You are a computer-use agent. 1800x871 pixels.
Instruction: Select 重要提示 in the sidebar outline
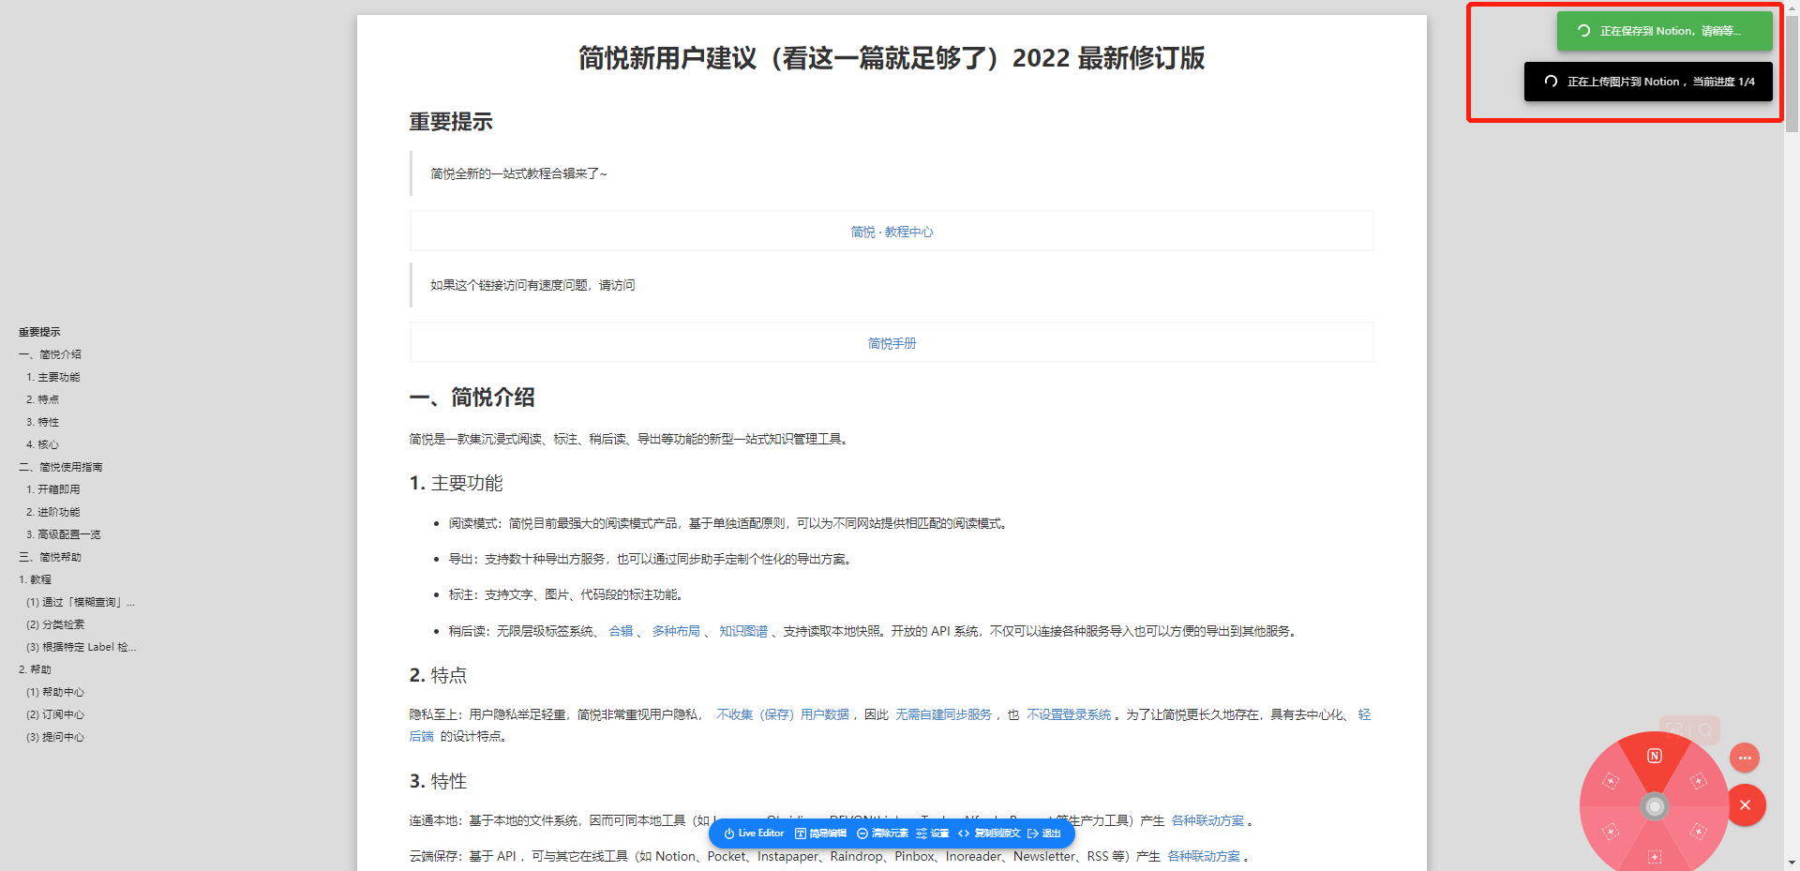(38, 331)
